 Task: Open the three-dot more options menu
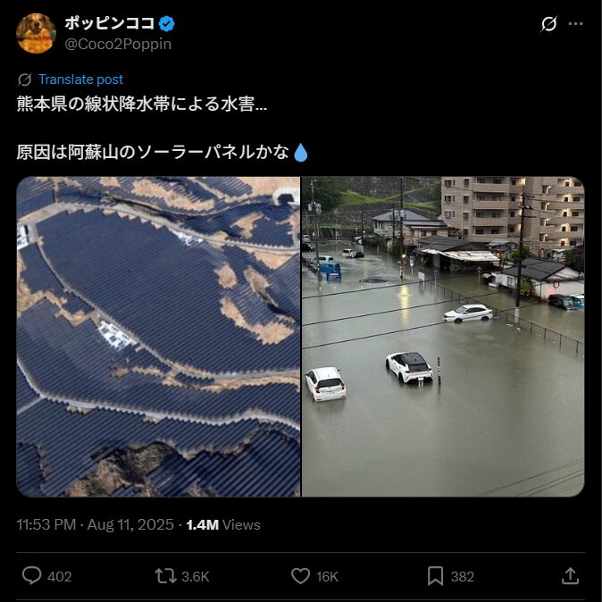click(575, 24)
